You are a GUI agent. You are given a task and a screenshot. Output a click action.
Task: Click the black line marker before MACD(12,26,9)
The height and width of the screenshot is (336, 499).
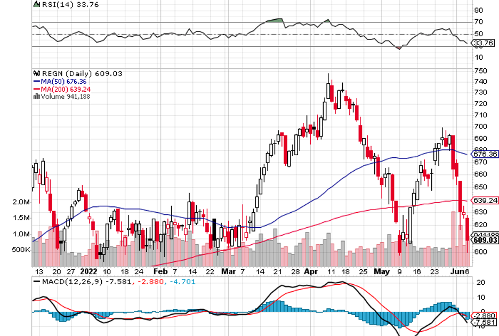37,282
